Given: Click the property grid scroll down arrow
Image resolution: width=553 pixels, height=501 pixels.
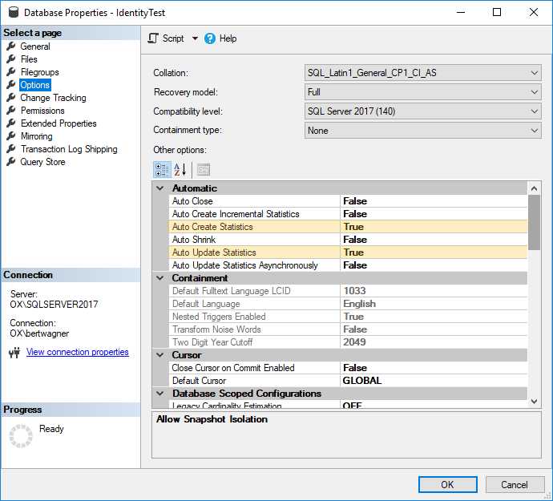Looking at the screenshot, I should pyautogui.click(x=534, y=401).
